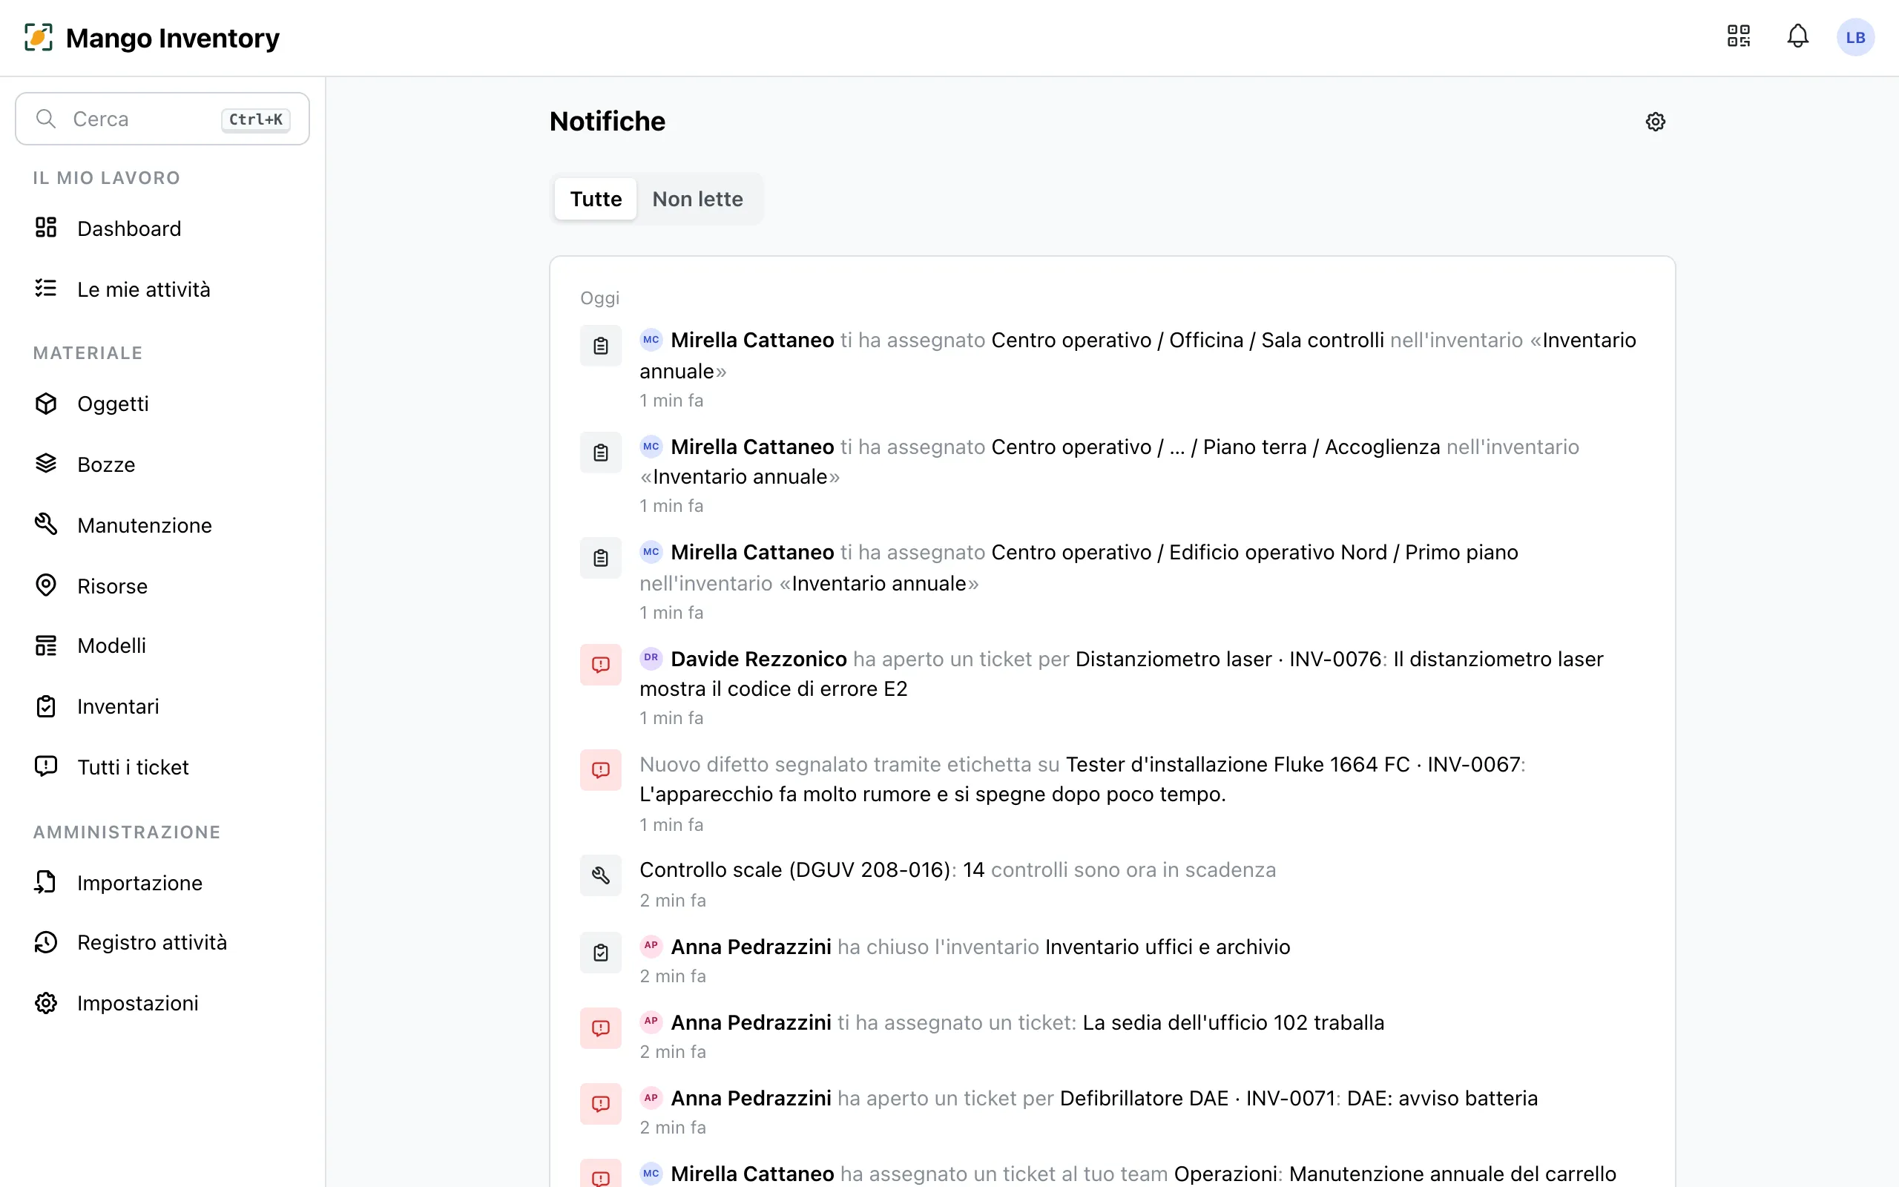The height and width of the screenshot is (1187, 1899).
Task: Open notification settings gear icon
Action: pos(1655,122)
